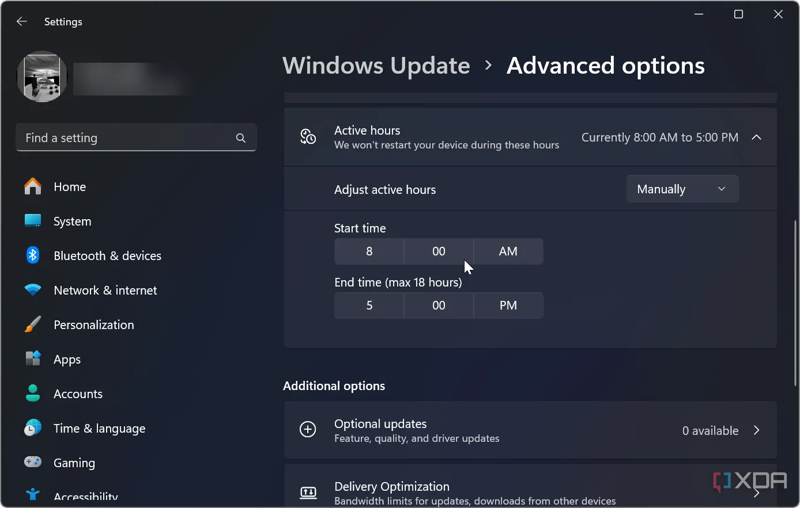
Task: Change the end time PM selector
Action: coord(508,305)
